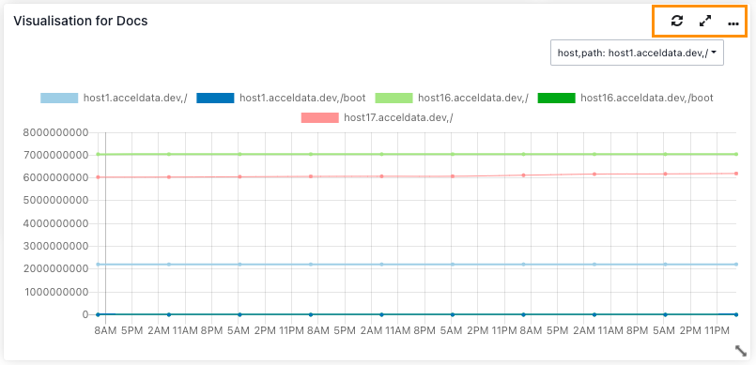This screenshot has width=756, height=365.
Task: Click the Visualisation for Docs title
Action: [81, 21]
